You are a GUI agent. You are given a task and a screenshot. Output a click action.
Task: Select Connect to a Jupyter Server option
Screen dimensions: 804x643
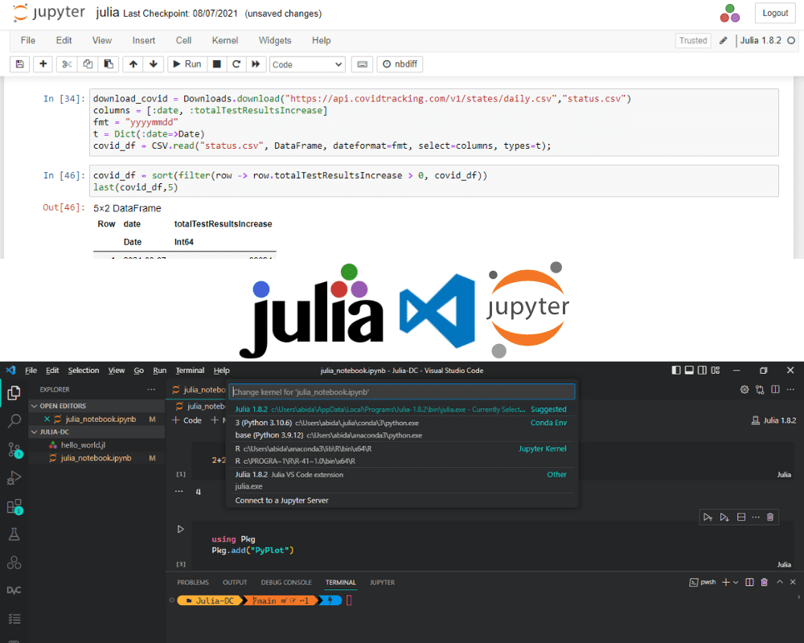click(x=402, y=501)
